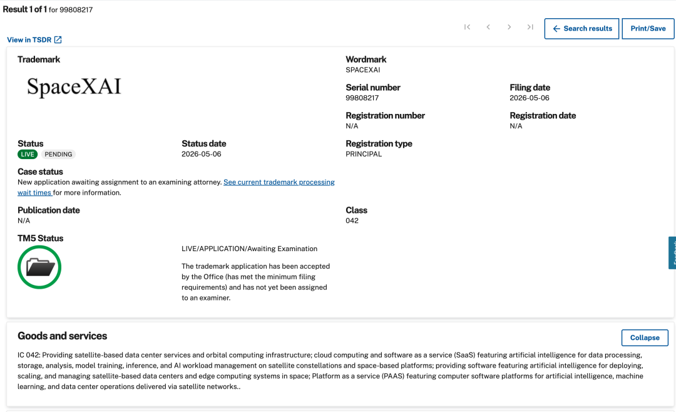The width and height of the screenshot is (676, 412).
Task: Click the LIVE status badge
Action: [x=28, y=155]
